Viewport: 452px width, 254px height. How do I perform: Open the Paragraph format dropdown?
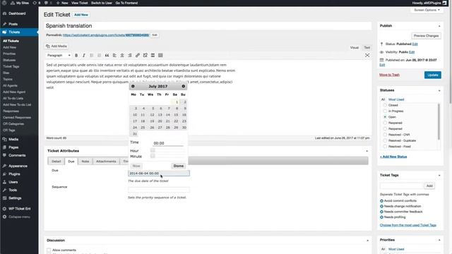coord(59,55)
